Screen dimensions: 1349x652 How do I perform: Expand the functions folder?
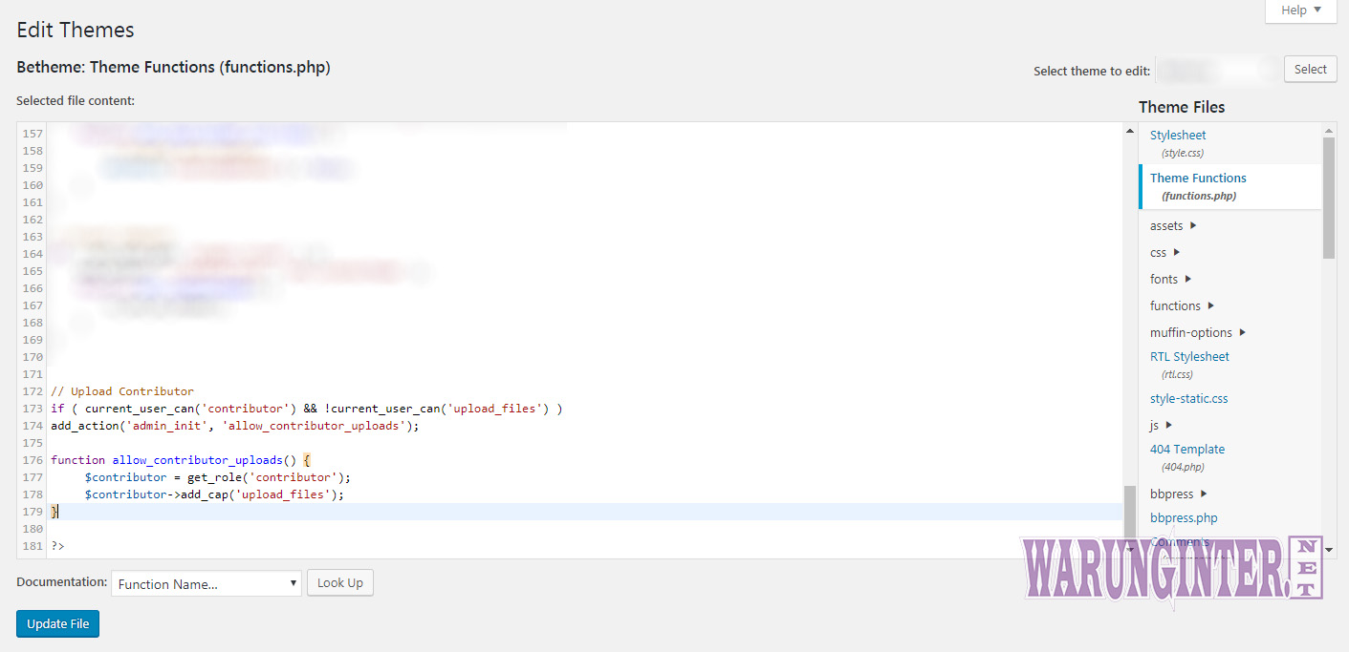point(1182,306)
